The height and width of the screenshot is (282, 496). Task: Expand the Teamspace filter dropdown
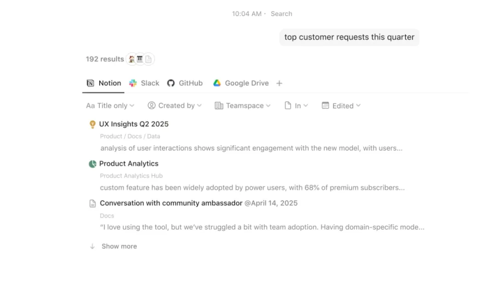pyautogui.click(x=242, y=106)
